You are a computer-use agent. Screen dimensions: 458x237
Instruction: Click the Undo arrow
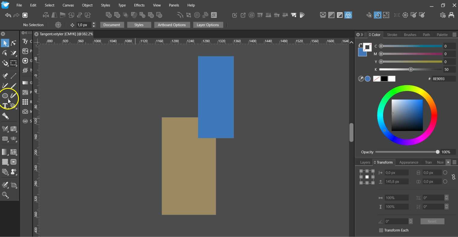click(x=8, y=15)
